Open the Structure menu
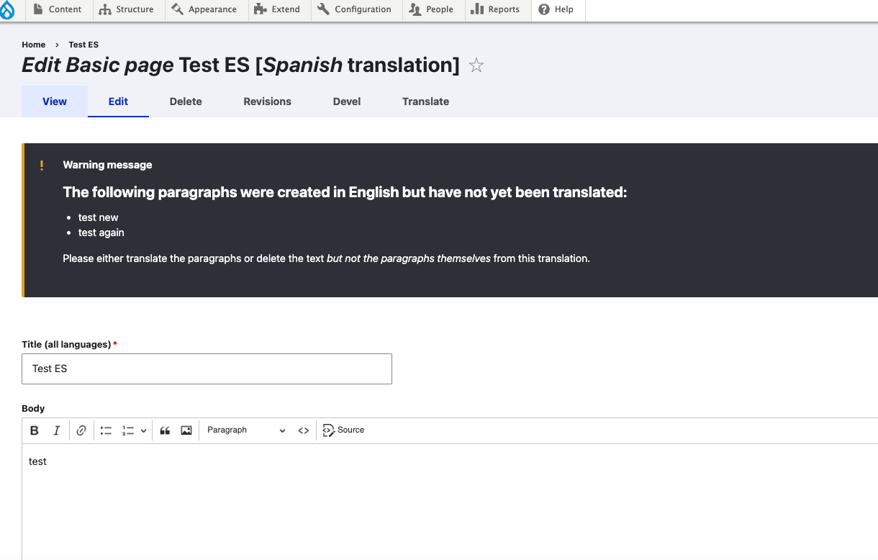Screen dimensions: 878x560 128,9
